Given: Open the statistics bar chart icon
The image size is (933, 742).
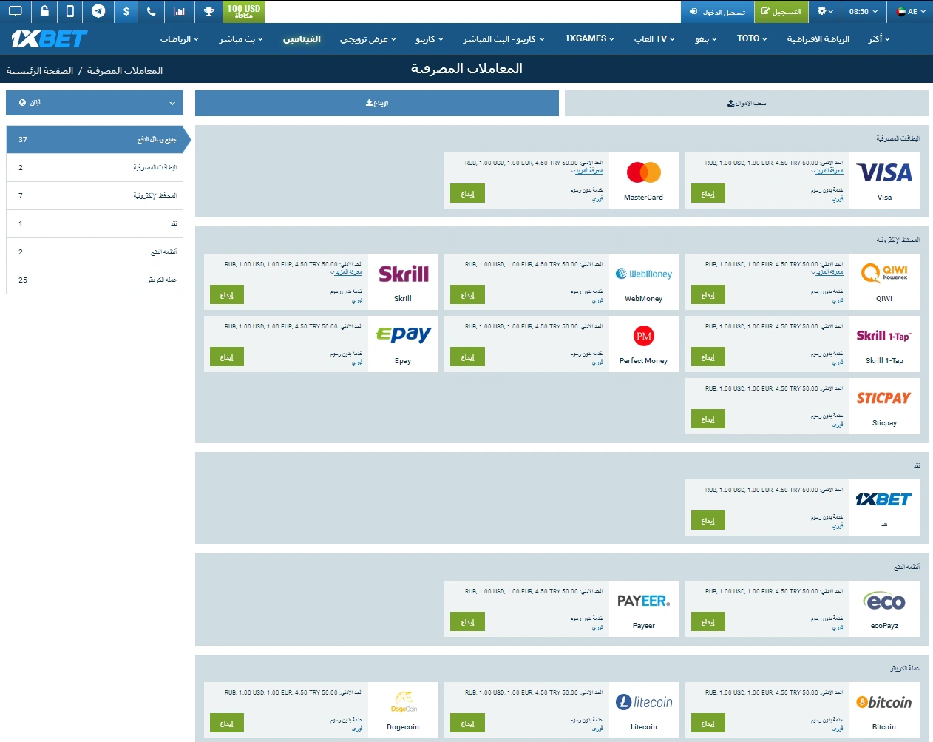Looking at the screenshot, I should tap(179, 12).
